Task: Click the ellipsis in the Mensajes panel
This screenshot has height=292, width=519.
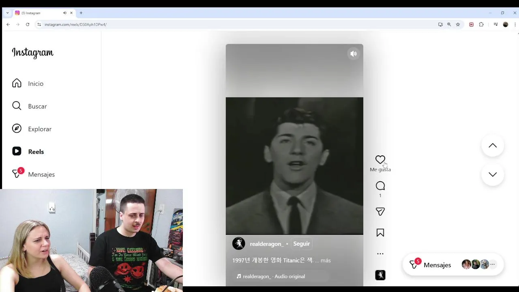Action: point(493,264)
